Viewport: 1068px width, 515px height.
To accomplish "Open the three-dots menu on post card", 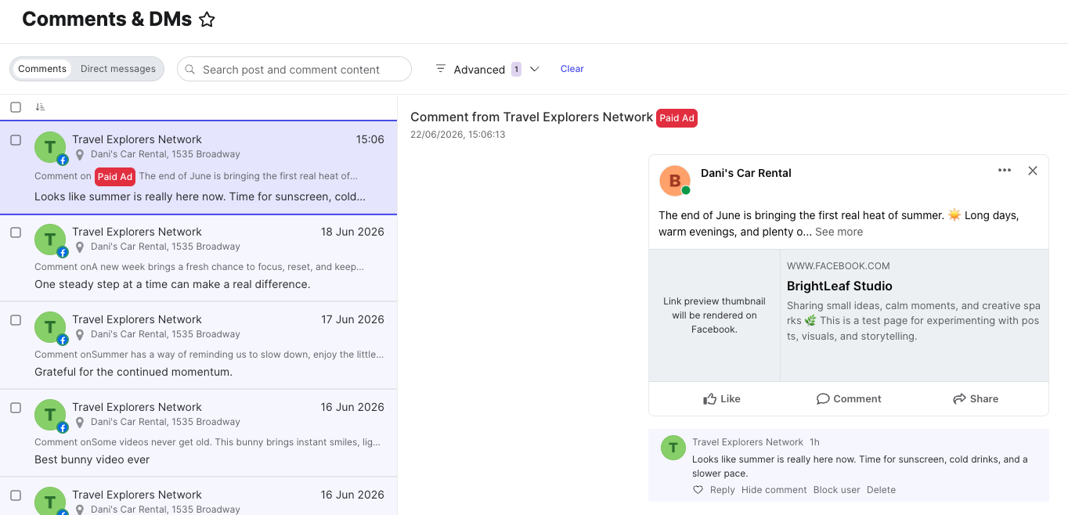I will coord(1005,171).
